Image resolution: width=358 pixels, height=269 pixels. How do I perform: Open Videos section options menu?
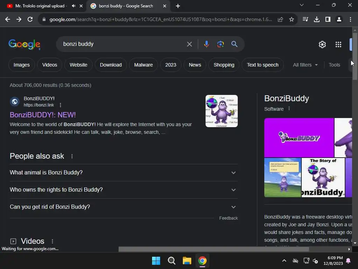52,241
